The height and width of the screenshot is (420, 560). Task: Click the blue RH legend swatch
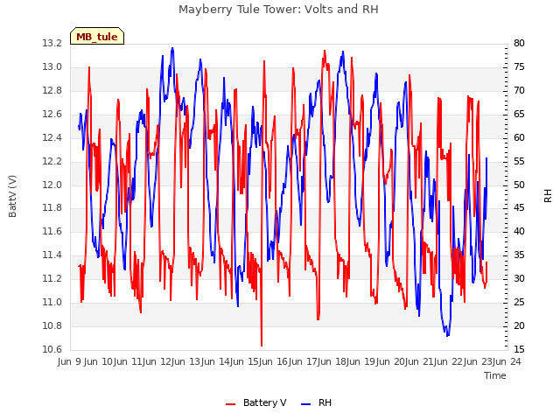click(x=306, y=404)
